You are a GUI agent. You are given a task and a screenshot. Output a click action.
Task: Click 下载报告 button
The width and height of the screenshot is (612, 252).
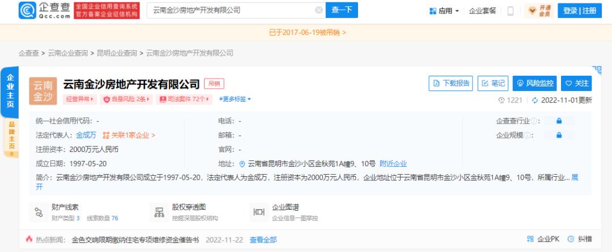coord(451,83)
